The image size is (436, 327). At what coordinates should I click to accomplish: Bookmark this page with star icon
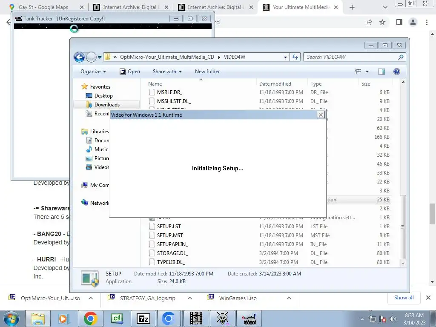point(382,22)
